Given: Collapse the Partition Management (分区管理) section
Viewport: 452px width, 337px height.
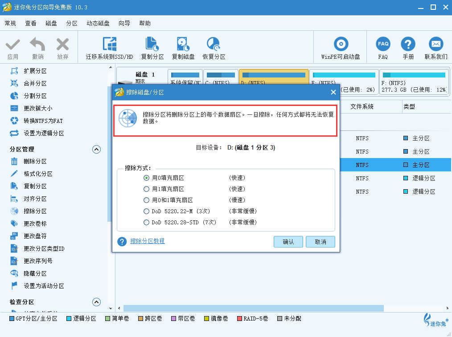Looking at the screenshot, I should click(x=96, y=150).
